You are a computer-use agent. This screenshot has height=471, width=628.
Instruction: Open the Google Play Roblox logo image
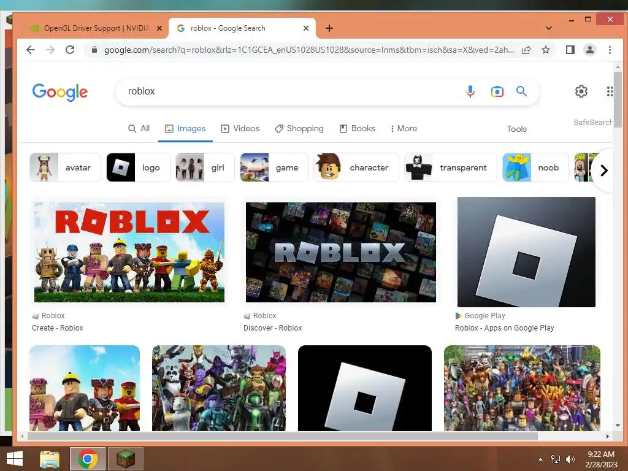point(526,252)
